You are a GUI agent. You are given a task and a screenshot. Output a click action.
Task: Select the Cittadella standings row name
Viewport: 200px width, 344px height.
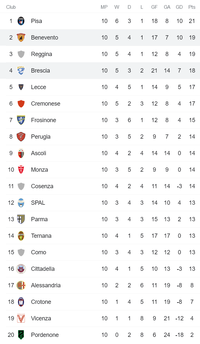click(43, 269)
